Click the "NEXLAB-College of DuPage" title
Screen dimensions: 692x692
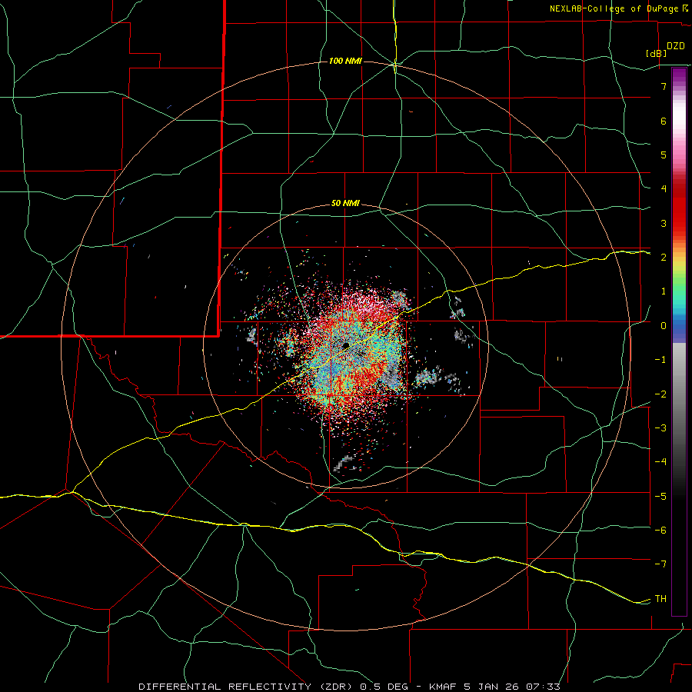615,8
